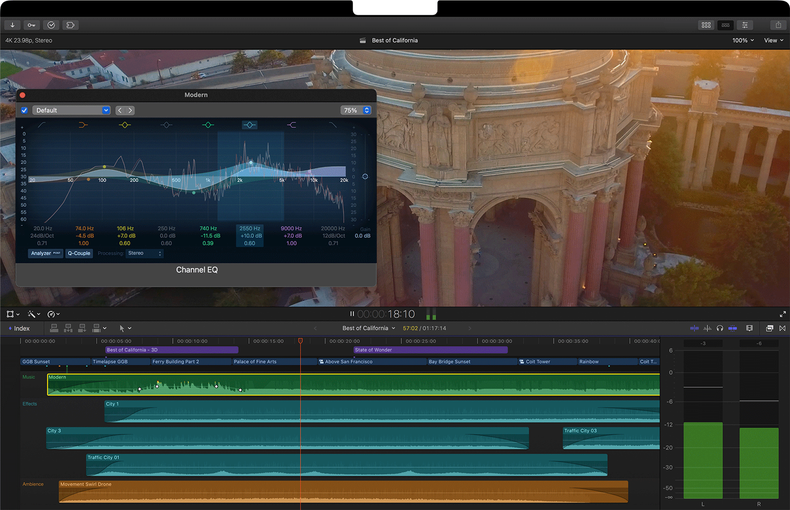790x510 pixels.
Task: Open the keyword editor key icon
Action: pyautogui.click(x=31, y=25)
